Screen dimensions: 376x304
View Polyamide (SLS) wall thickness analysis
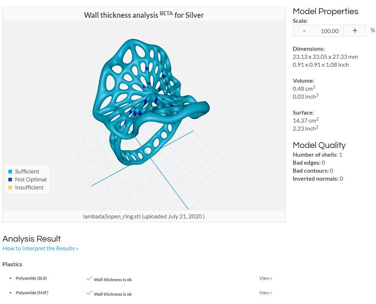pos(265,278)
